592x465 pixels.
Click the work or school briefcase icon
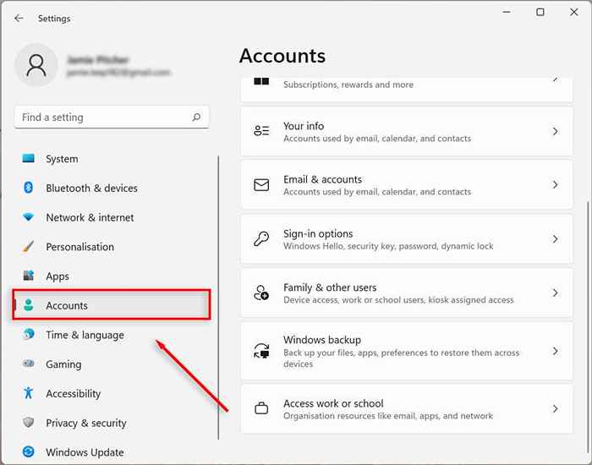[x=261, y=408]
